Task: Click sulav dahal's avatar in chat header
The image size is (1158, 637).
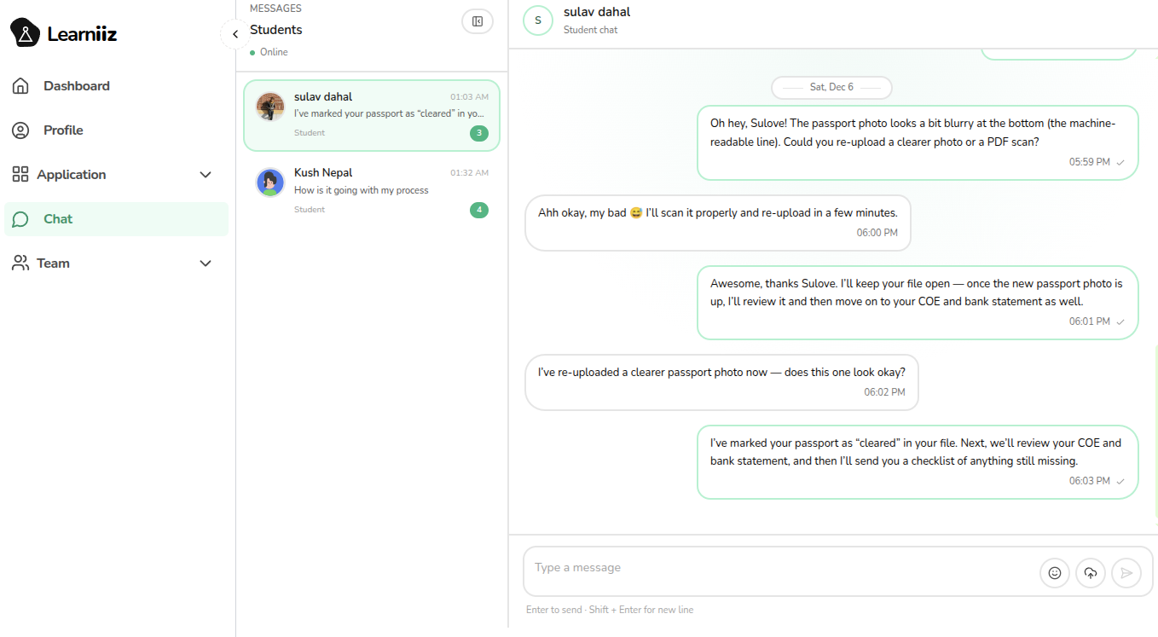Action: 538,20
